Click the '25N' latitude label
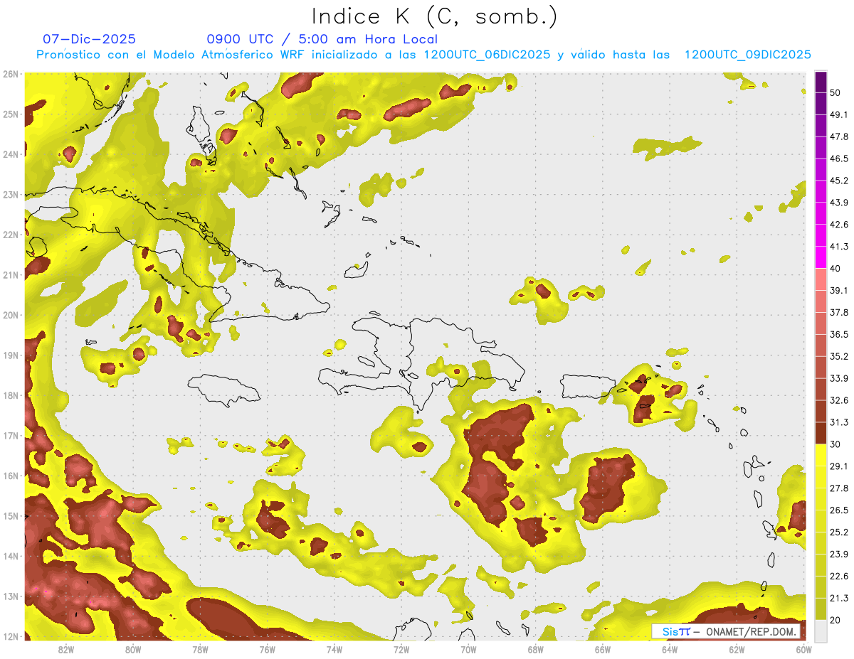Viewport: 854px width, 659px height. [11, 114]
